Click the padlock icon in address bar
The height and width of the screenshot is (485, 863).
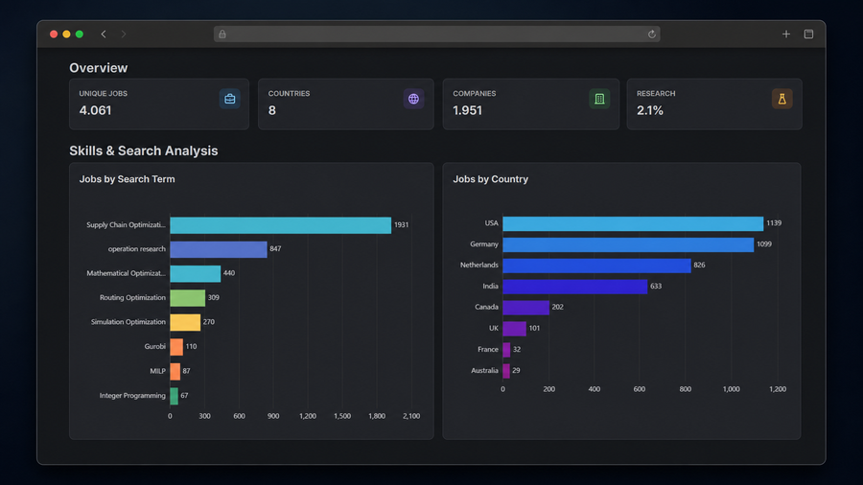[222, 35]
